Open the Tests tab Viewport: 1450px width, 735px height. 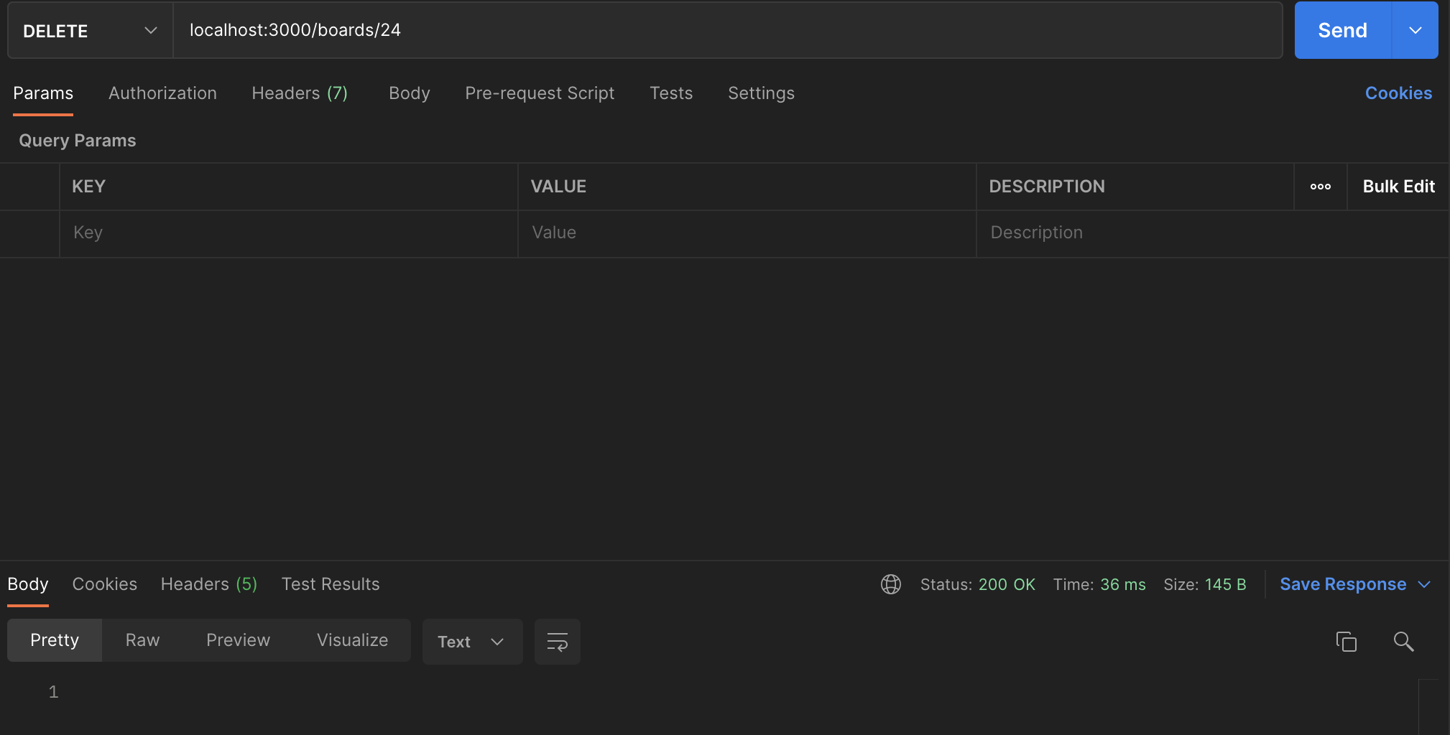671,93
